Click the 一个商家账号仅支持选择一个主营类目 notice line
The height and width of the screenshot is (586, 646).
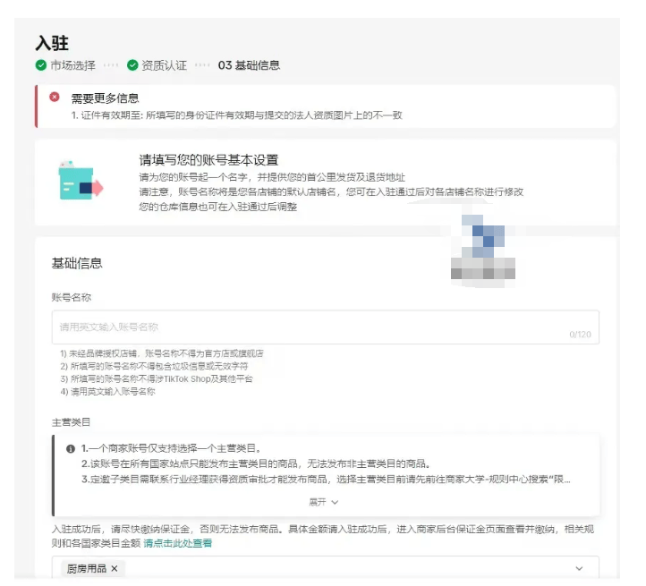[x=171, y=448]
